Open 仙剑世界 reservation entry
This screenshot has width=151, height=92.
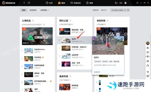point(74,56)
